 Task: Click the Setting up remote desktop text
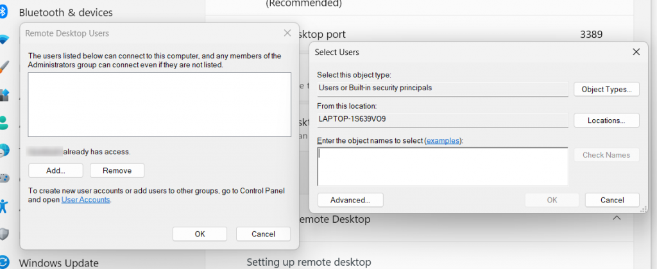pyautogui.click(x=309, y=263)
